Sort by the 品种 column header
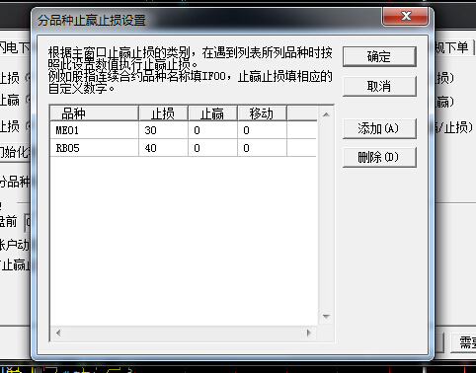476x373 pixels. point(94,113)
